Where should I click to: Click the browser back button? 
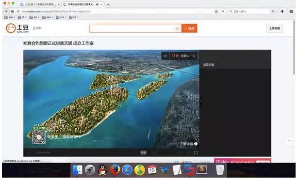coord(6,11)
